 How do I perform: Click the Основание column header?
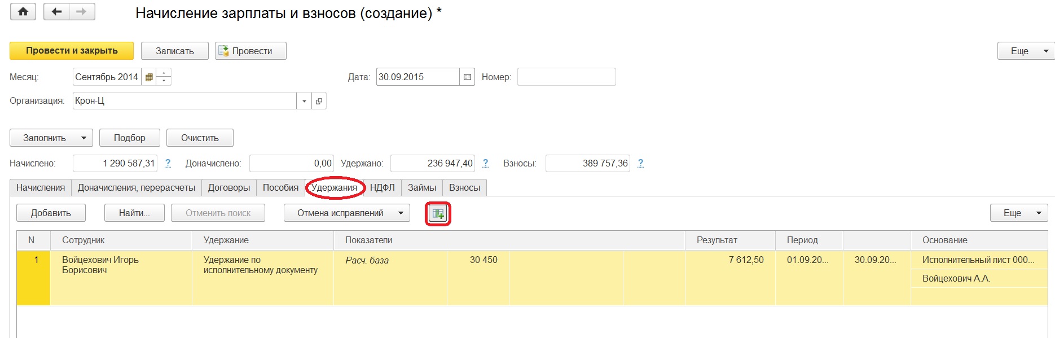pyautogui.click(x=979, y=240)
